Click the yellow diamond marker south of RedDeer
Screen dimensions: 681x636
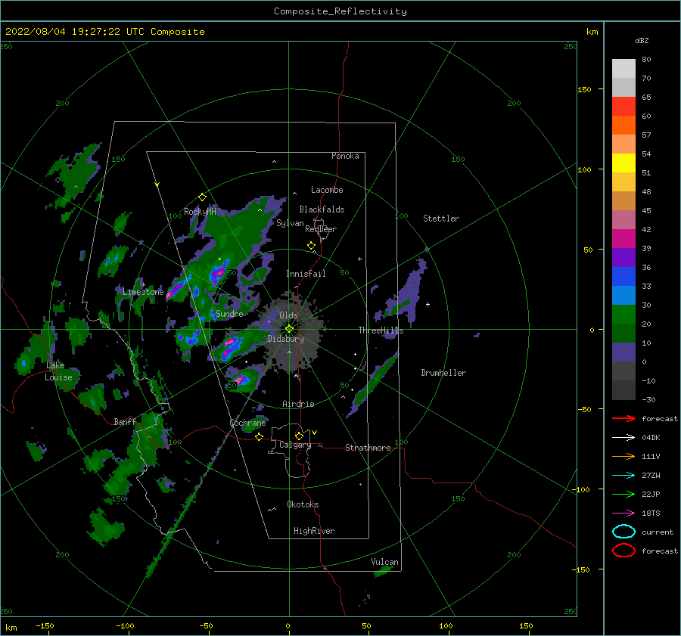(x=312, y=246)
